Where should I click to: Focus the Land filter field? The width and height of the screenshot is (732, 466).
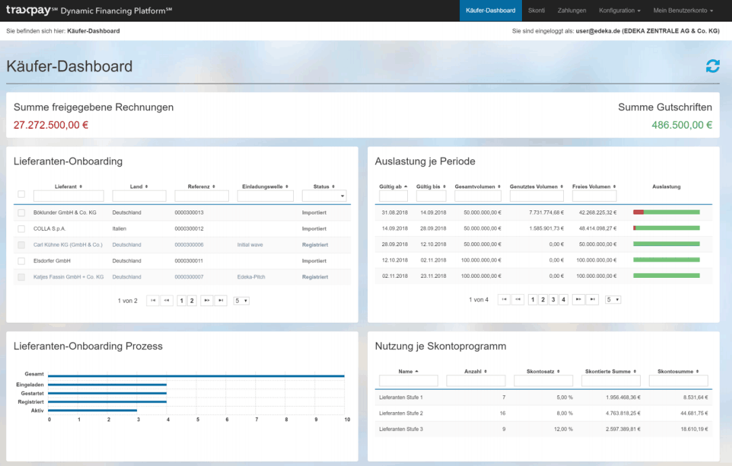[139, 196]
